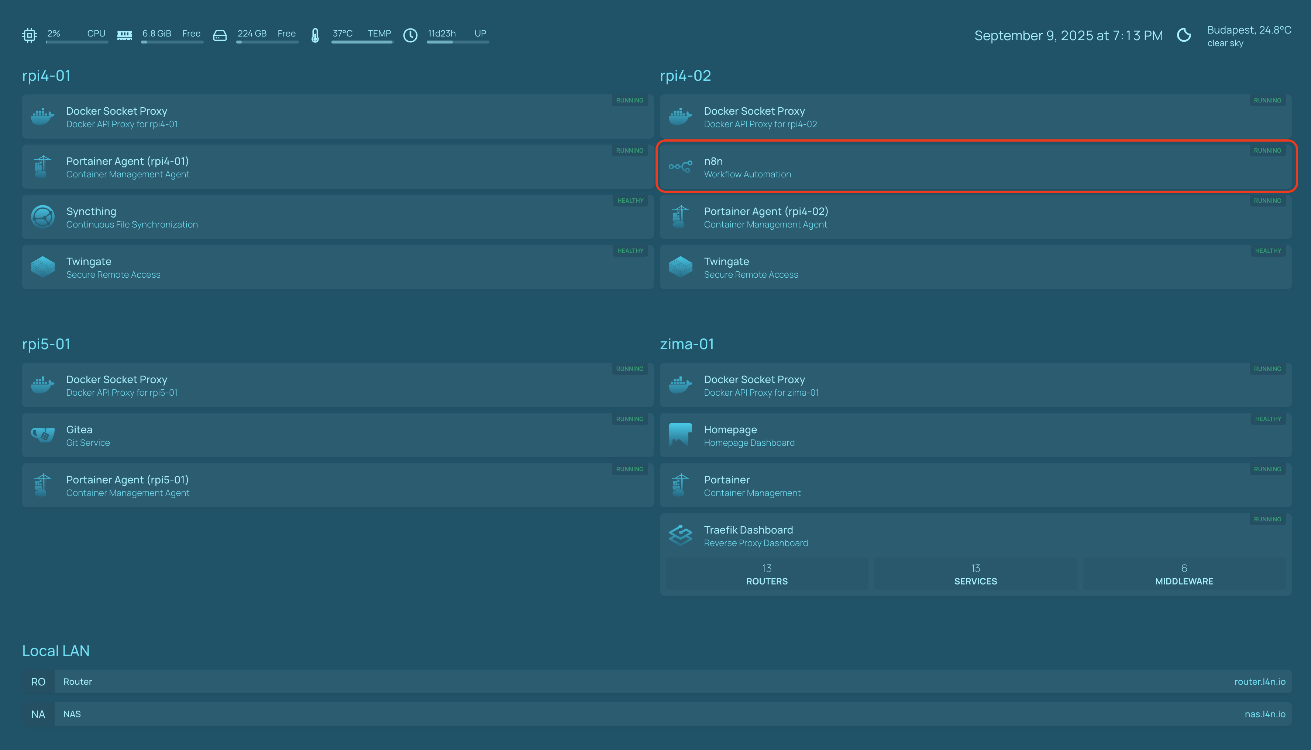Click the moon weather icon
This screenshot has height=750, width=1311.
pyautogui.click(x=1184, y=35)
